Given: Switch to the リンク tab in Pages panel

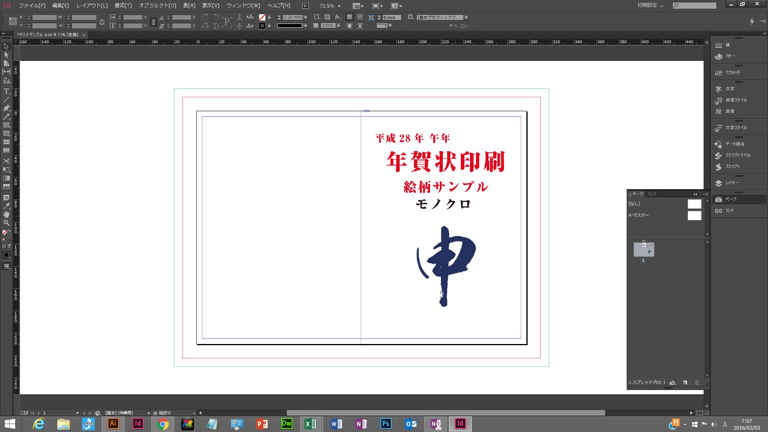Looking at the screenshot, I should click(x=652, y=194).
